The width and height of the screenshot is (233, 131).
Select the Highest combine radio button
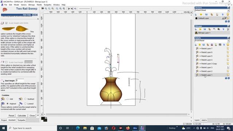click(7, 104)
